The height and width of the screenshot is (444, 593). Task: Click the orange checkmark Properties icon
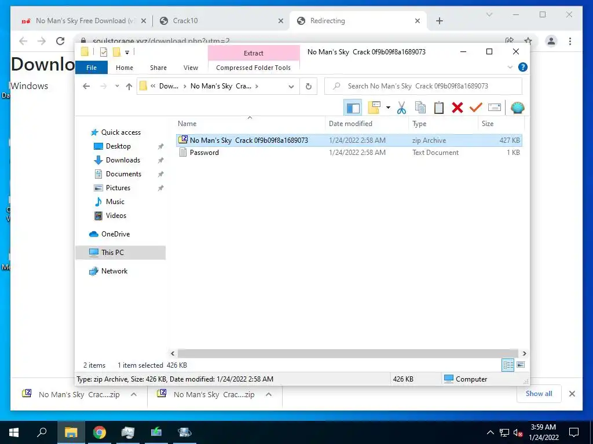tap(476, 108)
